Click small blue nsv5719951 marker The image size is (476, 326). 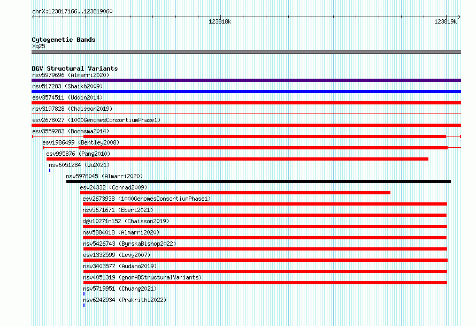pyautogui.click(x=84, y=294)
